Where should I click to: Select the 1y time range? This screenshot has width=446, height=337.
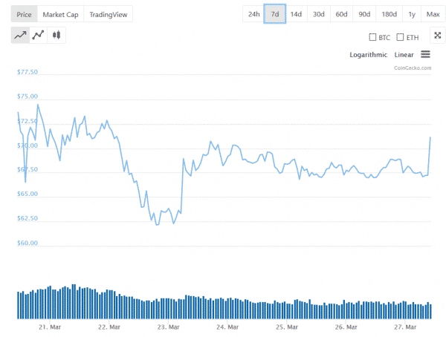pyautogui.click(x=412, y=14)
